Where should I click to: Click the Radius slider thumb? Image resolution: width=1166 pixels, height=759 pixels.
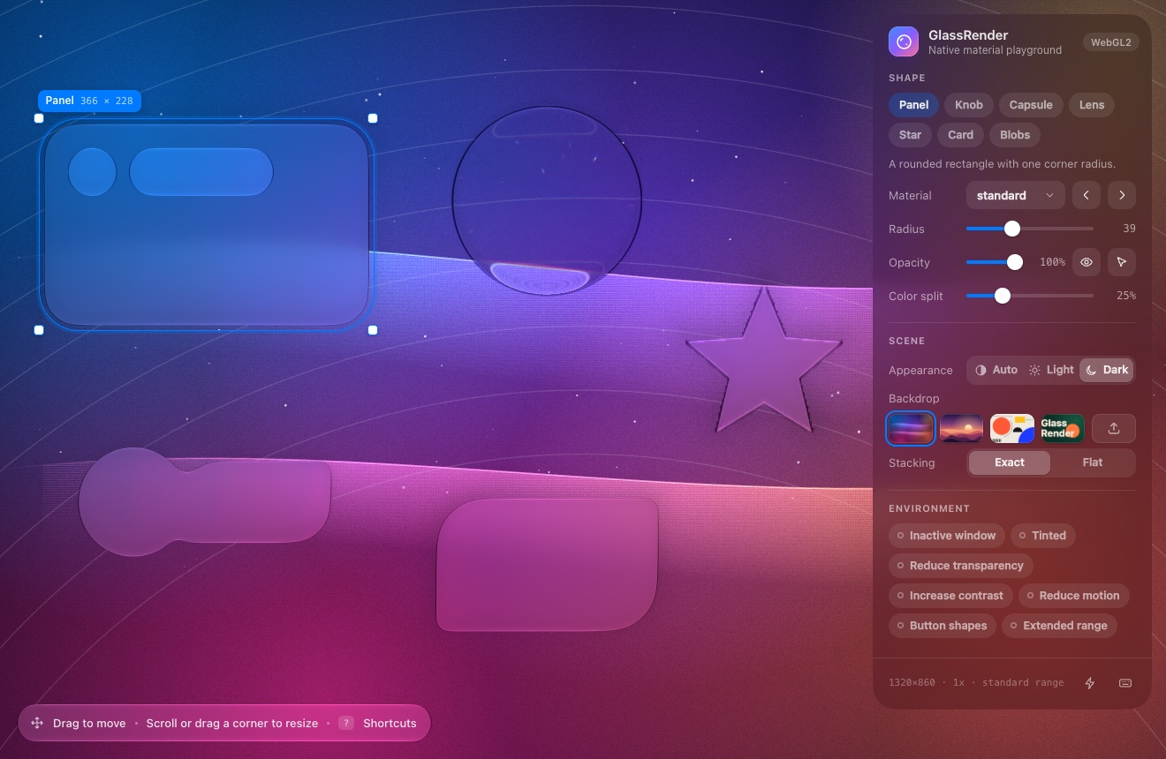click(1012, 229)
